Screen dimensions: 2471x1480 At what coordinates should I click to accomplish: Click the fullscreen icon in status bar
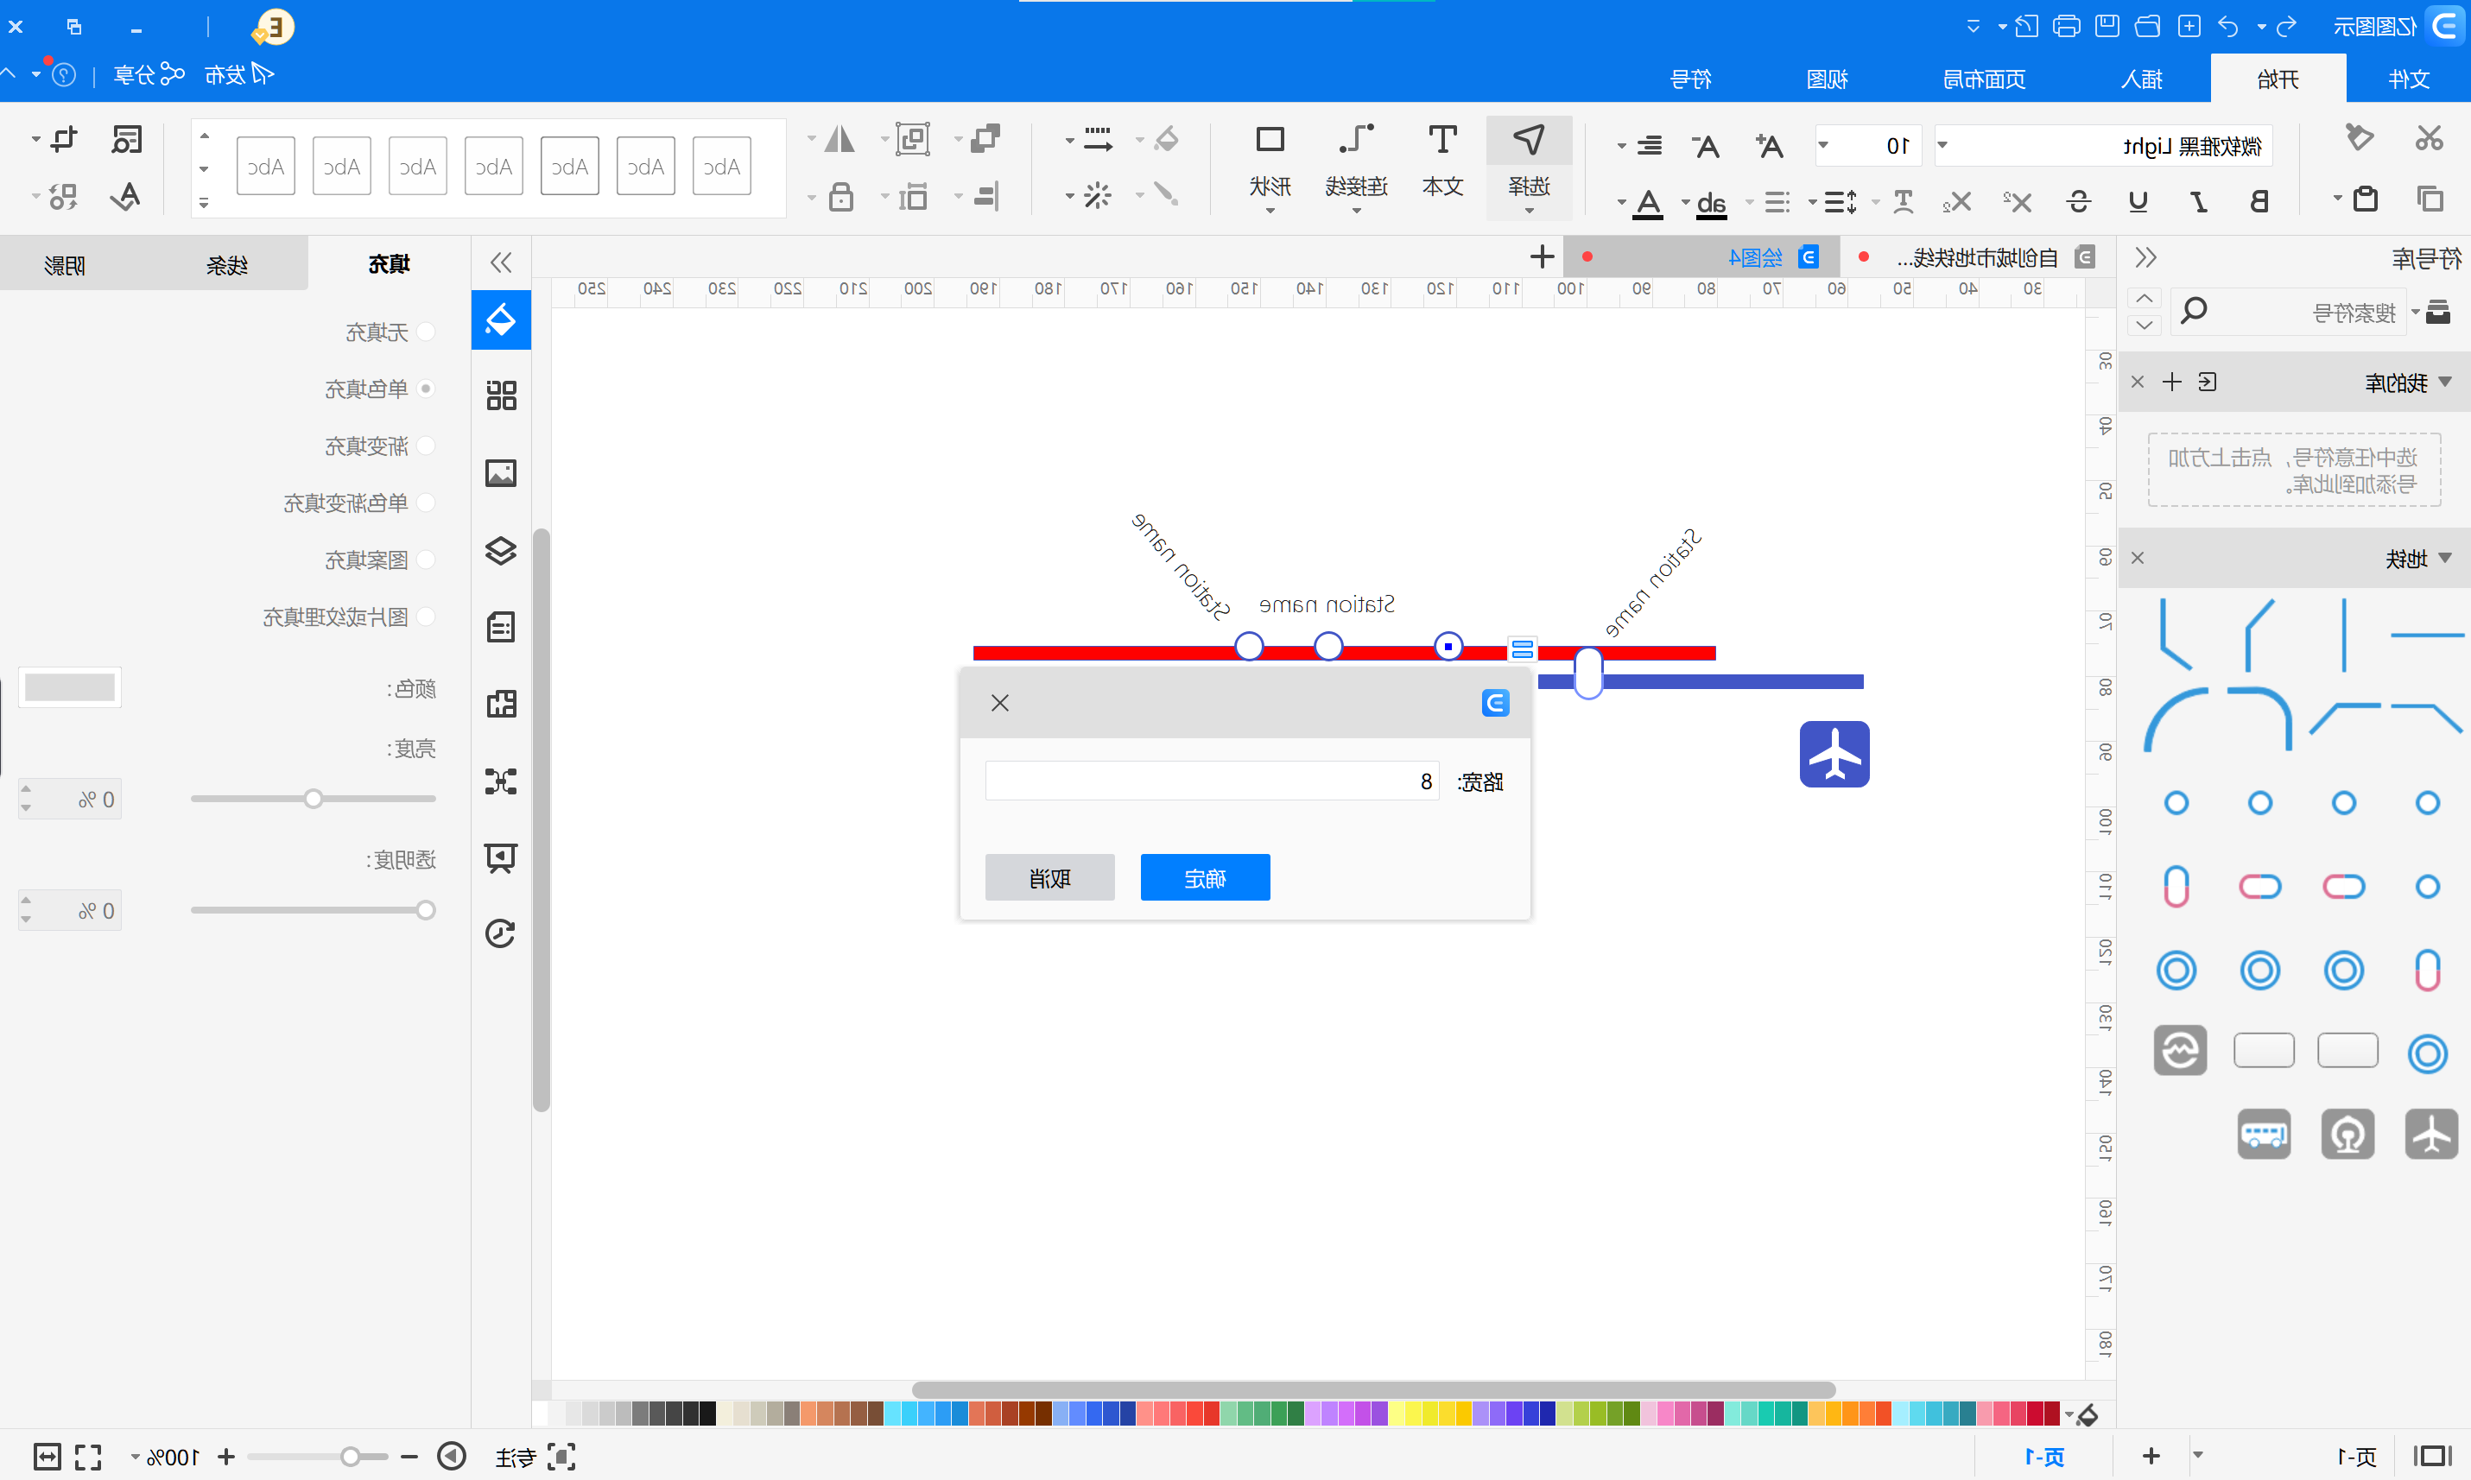(88, 1457)
